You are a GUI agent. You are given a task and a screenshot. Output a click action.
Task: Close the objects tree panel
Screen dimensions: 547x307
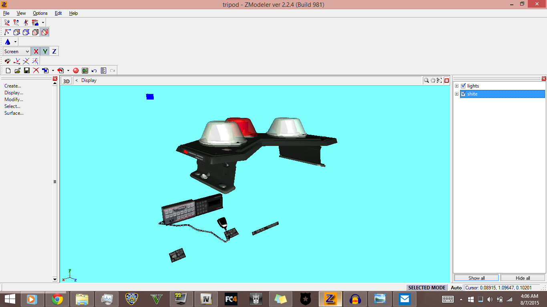(543, 79)
